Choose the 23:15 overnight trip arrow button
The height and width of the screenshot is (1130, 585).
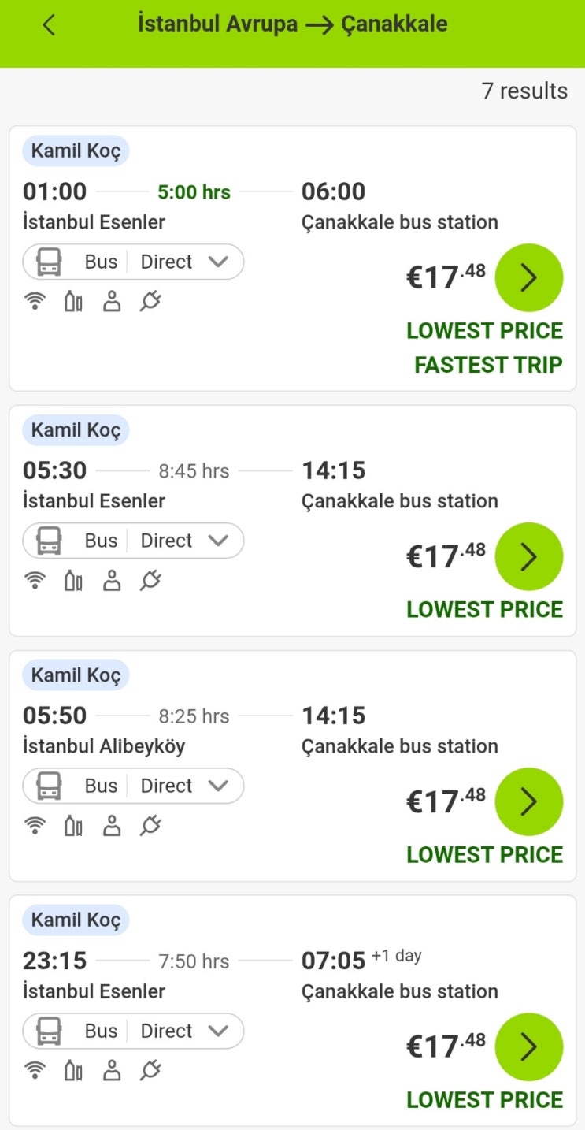(x=528, y=1046)
